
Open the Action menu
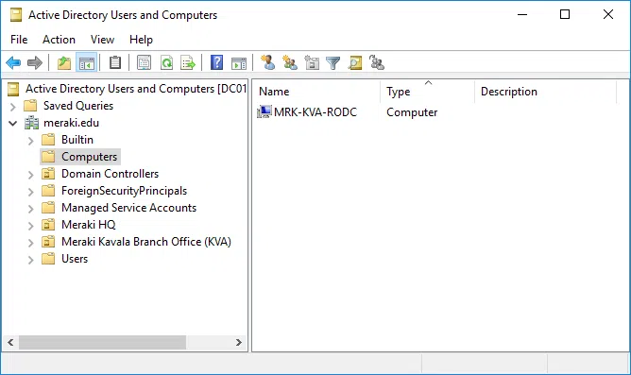coord(60,40)
